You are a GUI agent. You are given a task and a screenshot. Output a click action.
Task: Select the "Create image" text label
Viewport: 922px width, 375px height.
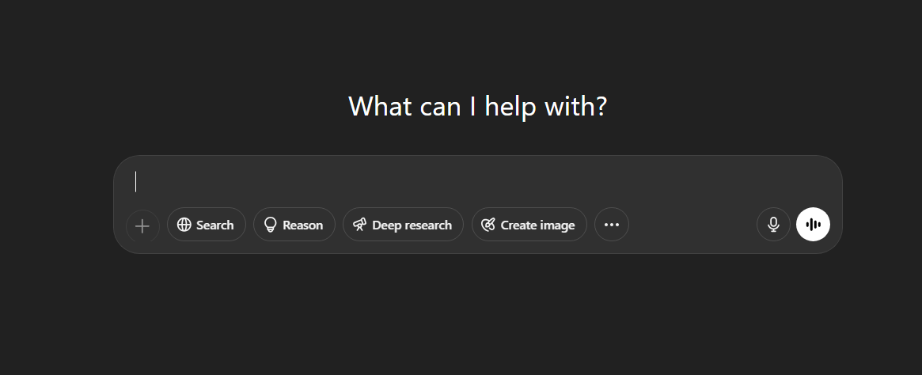click(538, 225)
